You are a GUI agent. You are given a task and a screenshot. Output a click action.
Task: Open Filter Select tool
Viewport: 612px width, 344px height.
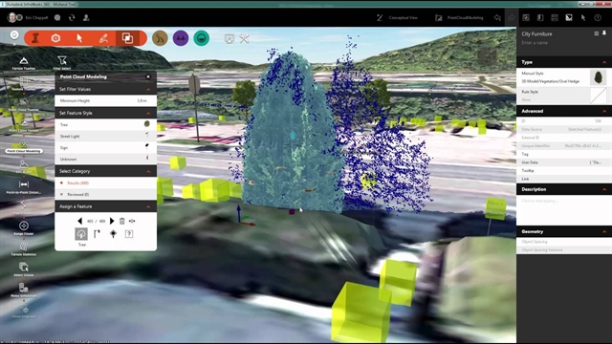point(61,63)
